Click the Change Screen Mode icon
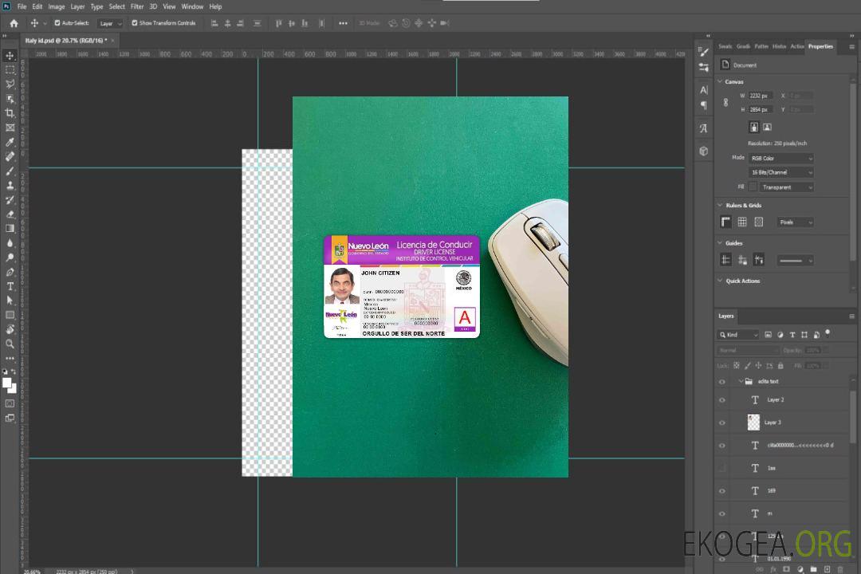This screenshot has height=574, width=861. [10, 418]
